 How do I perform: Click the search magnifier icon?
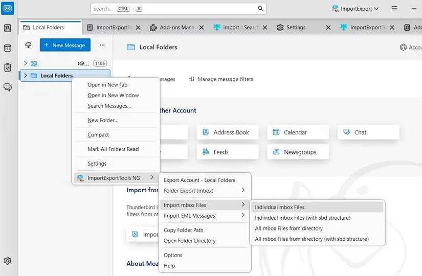click(260, 8)
